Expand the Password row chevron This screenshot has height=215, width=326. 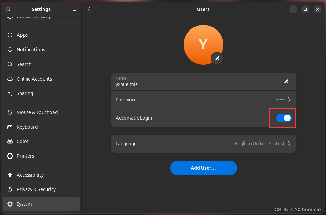click(289, 100)
